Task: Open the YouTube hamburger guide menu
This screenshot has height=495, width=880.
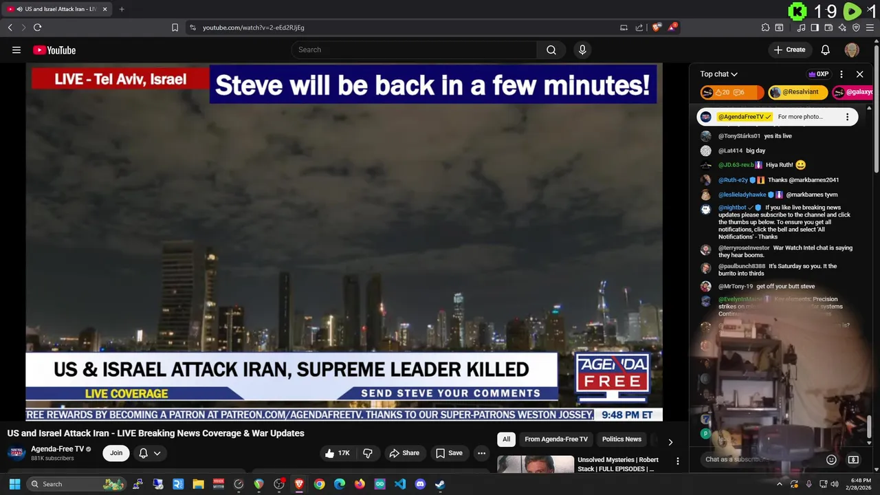Action: point(16,49)
